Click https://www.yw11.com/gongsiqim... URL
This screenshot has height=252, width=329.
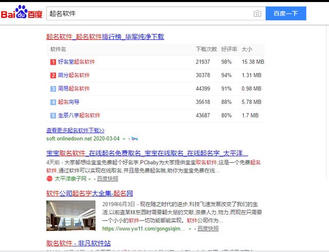143,229
